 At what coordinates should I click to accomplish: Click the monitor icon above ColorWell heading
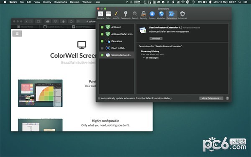pyautogui.click(x=82, y=45)
